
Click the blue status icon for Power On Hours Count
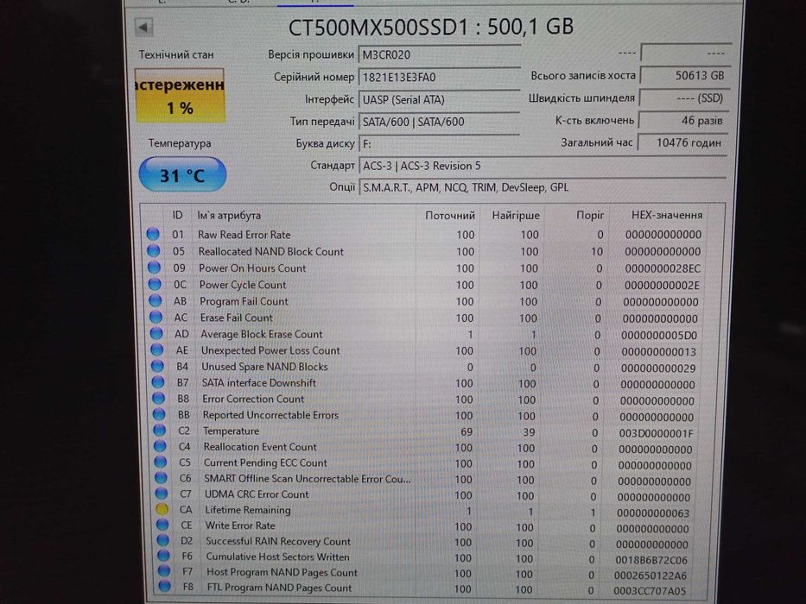[x=155, y=267]
